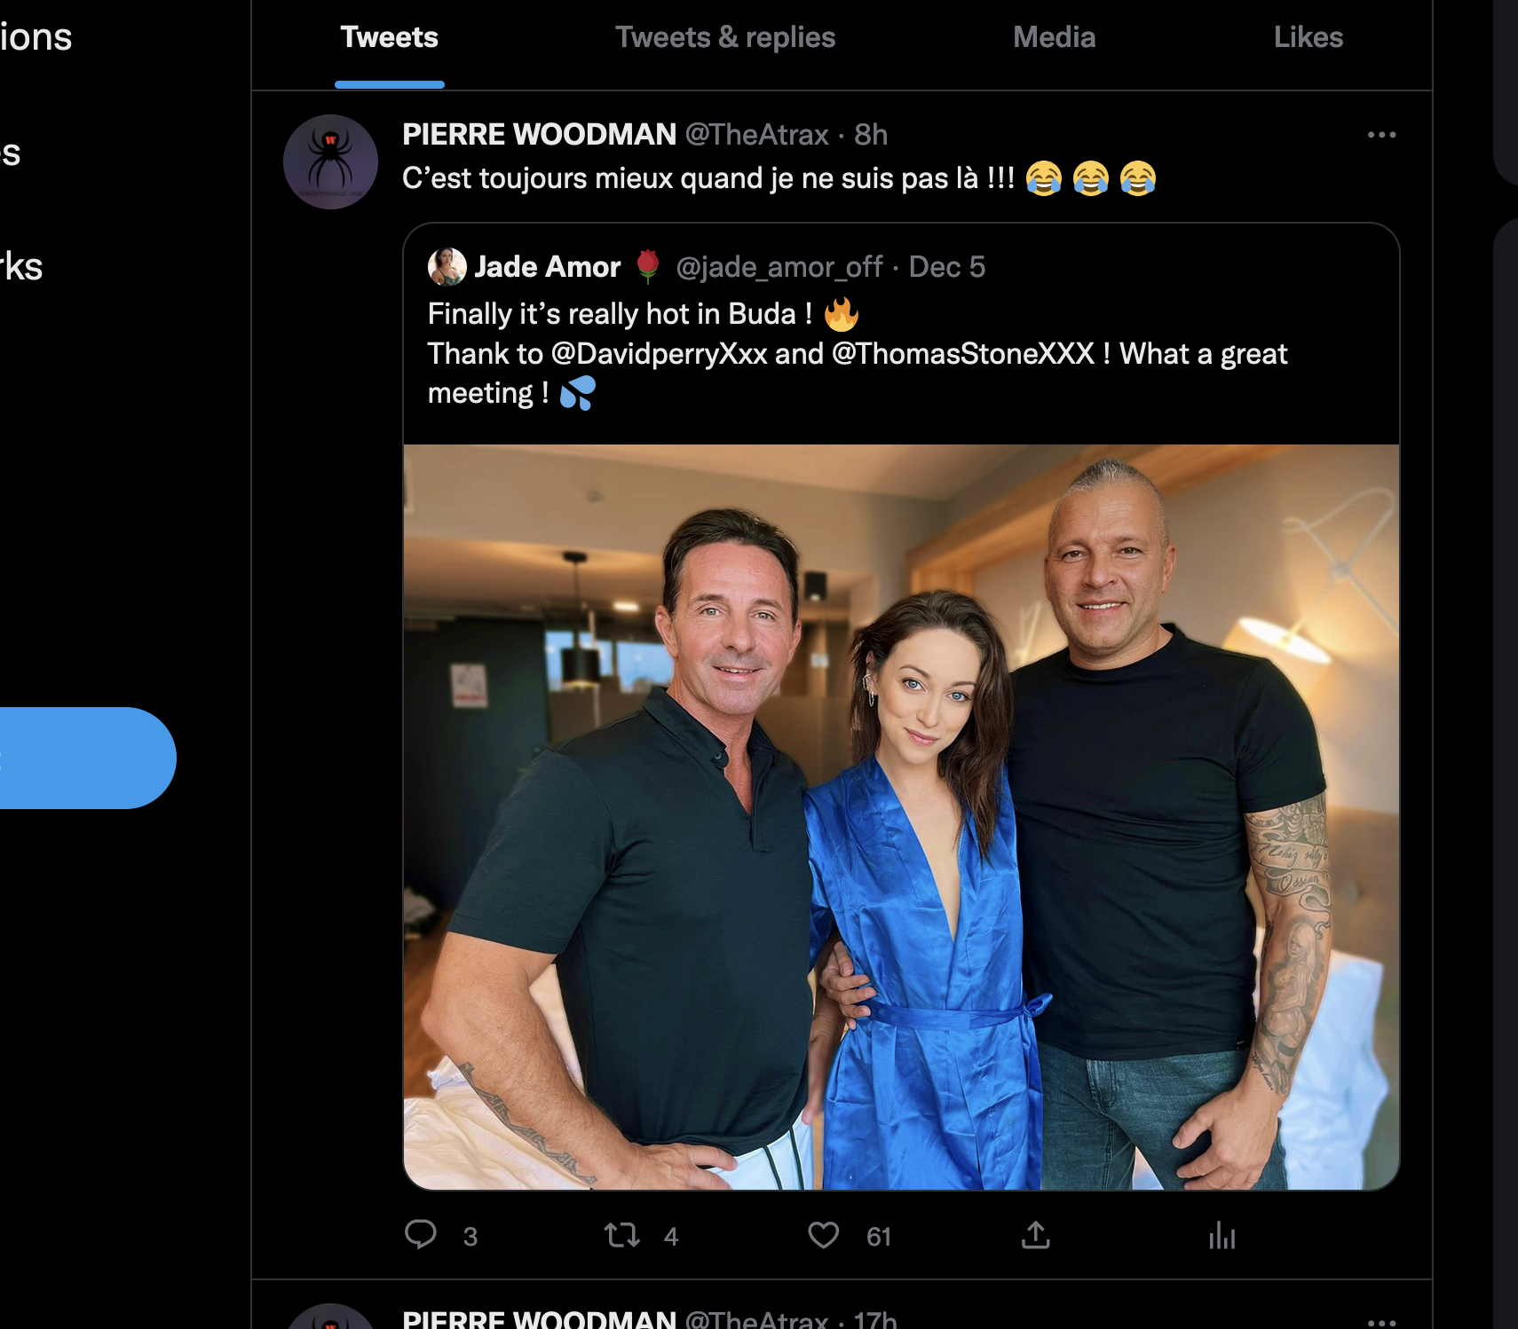The image size is (1518, 1329).
Task: Click the PIERRE WOODMAN display name
Action: pos(539,135)
